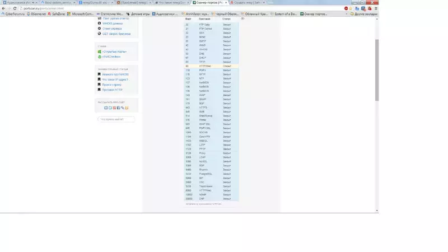The width and height of the screenshot is (448, 252).
Task: Select the DHCP port 67 row
Action: point(211,58)
